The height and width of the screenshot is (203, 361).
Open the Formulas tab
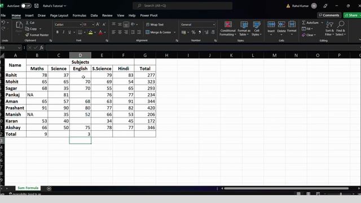pos(80,15)
